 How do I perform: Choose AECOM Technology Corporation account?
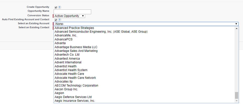pos(76,86)
